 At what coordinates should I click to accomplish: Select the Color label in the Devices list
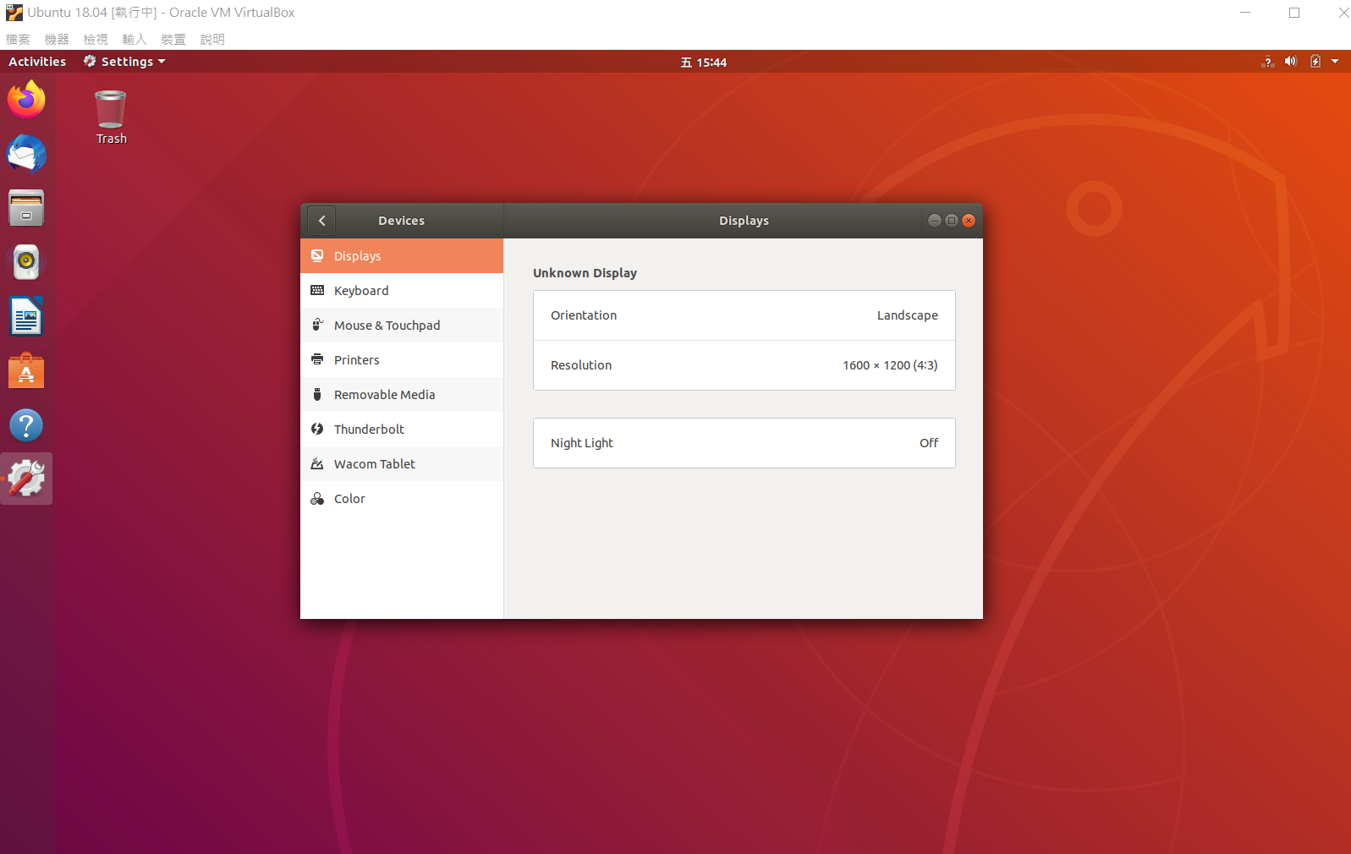(349, 499)
